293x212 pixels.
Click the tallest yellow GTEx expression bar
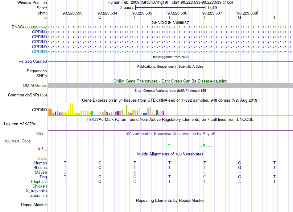tap(70, 109)
